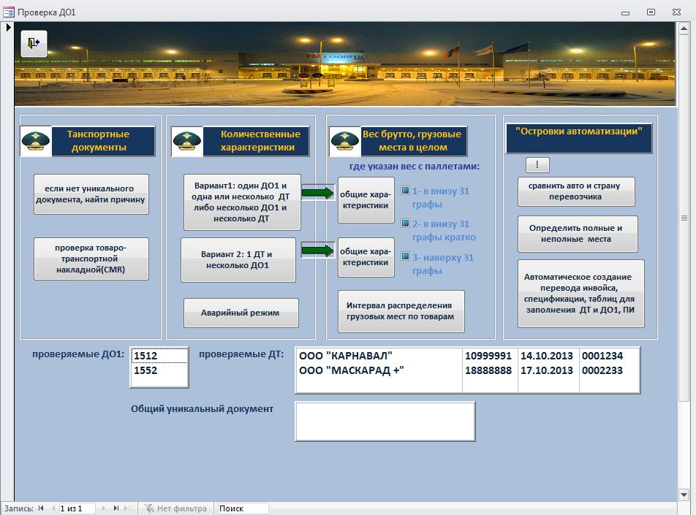
Task: Click Автоматическое создание перевода инвойса button
Action: click(580, 294)
